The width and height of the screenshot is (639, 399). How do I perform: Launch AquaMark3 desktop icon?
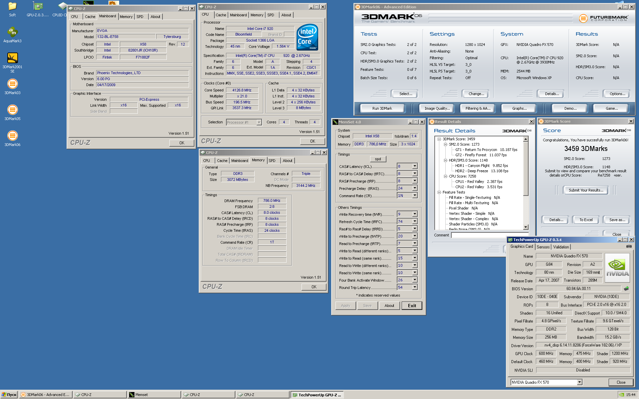click(x=12, y=35)
